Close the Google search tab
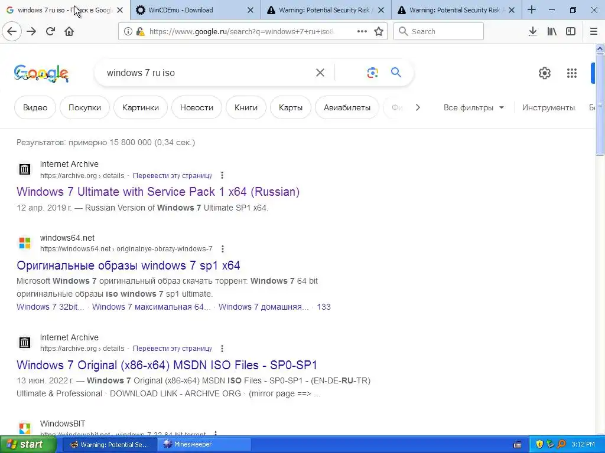Viewport: 605px width, 453px height. tap(120, 10)
